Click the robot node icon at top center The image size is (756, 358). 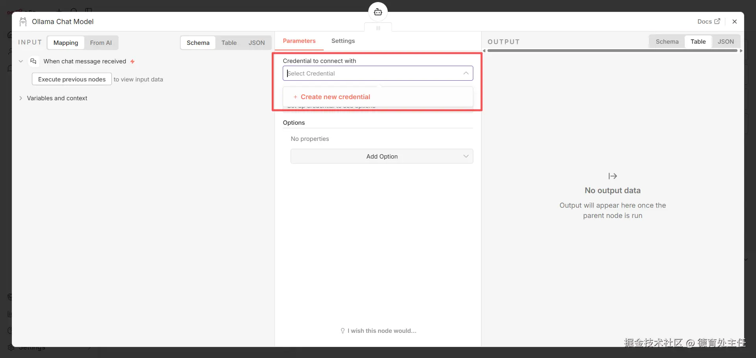[378, 12]
